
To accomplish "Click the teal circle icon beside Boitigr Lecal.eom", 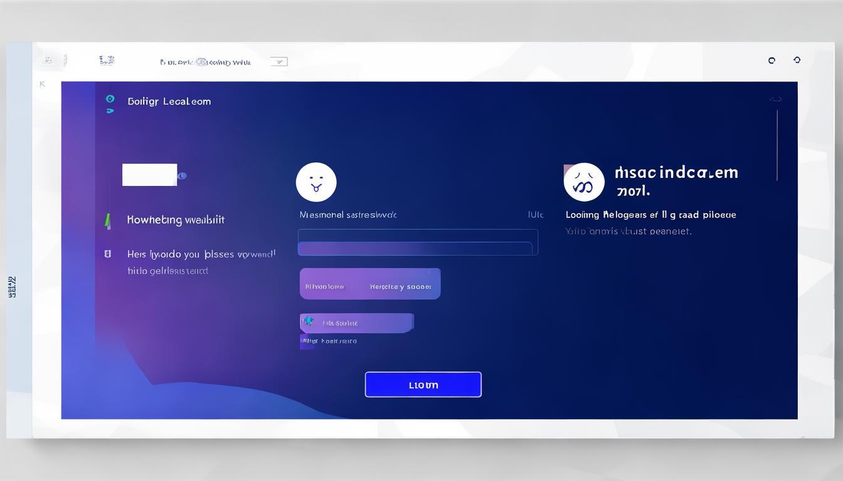I will click(110, 99).
